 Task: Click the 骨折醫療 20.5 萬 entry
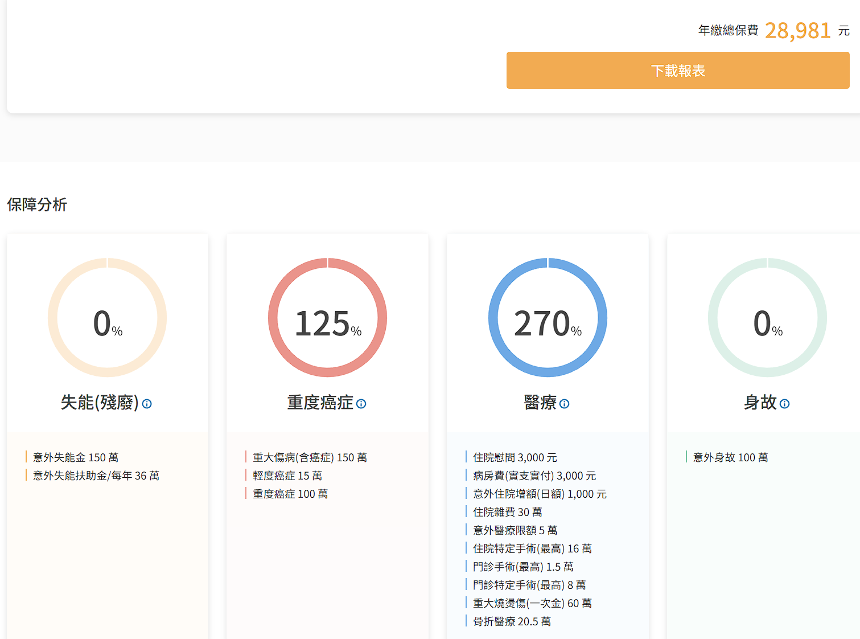pyautogui.click(x=512, y=621)
